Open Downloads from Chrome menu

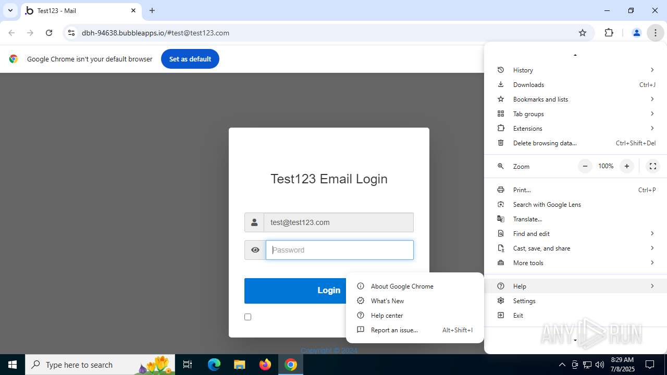click(575, 84)
